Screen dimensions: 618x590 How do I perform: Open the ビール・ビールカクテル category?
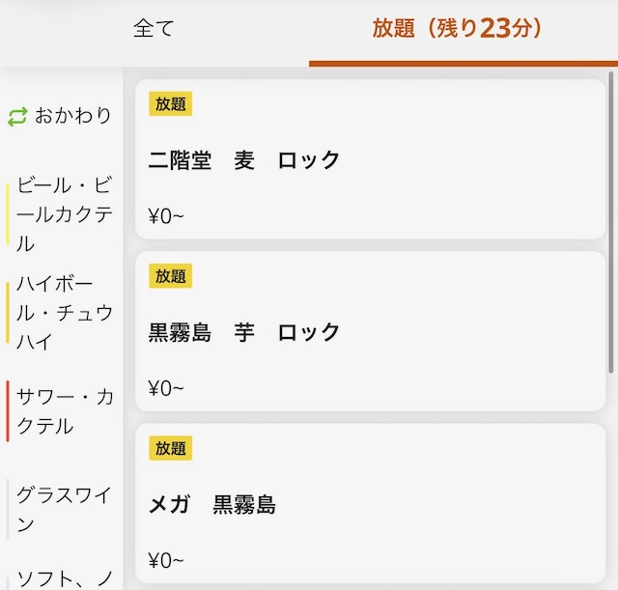[x=64, y=213]
